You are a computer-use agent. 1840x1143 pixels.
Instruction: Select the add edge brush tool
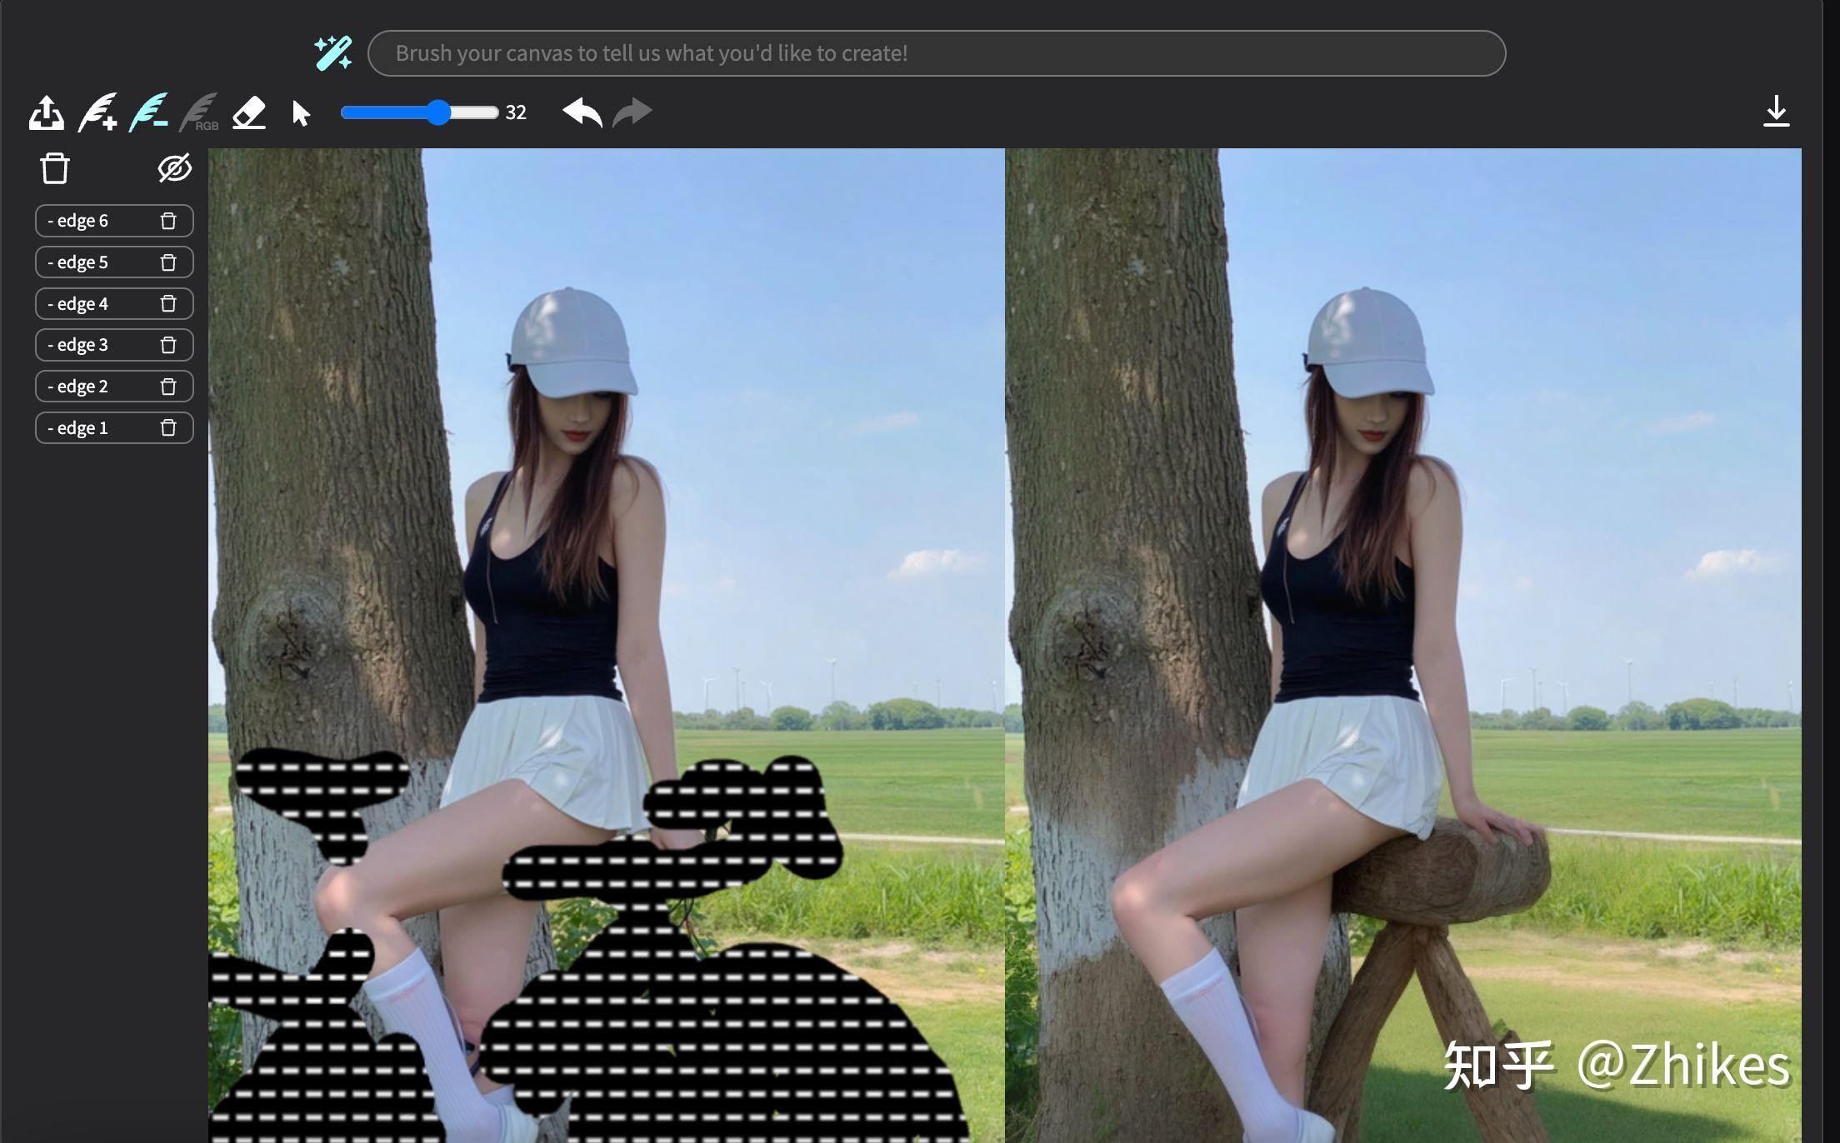pos(97,112)
